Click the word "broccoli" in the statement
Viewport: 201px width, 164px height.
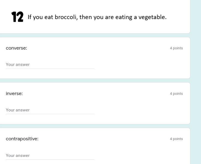point(66,17)
